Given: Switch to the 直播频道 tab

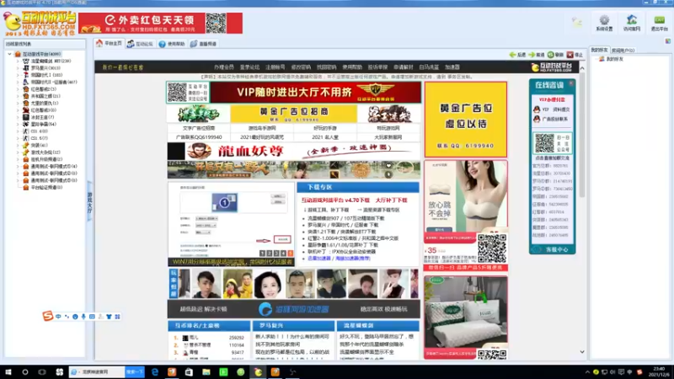Looking at the screenshot, I should (203, 44).
